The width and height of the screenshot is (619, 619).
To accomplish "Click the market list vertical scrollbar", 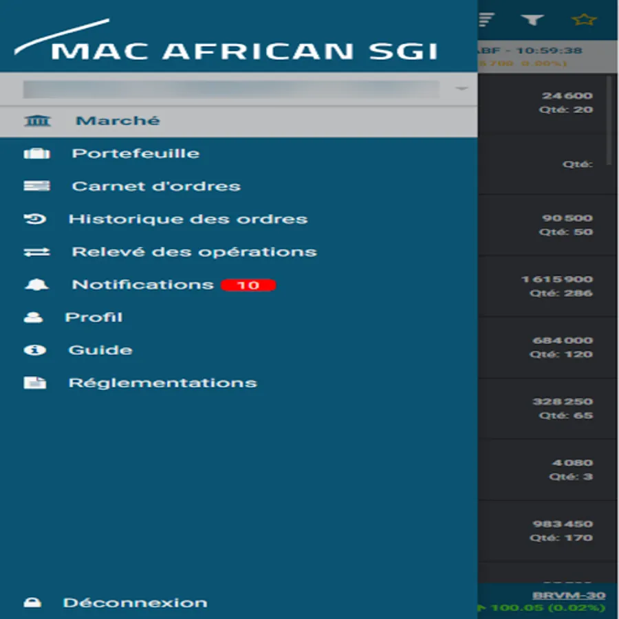I will (610, 120).
